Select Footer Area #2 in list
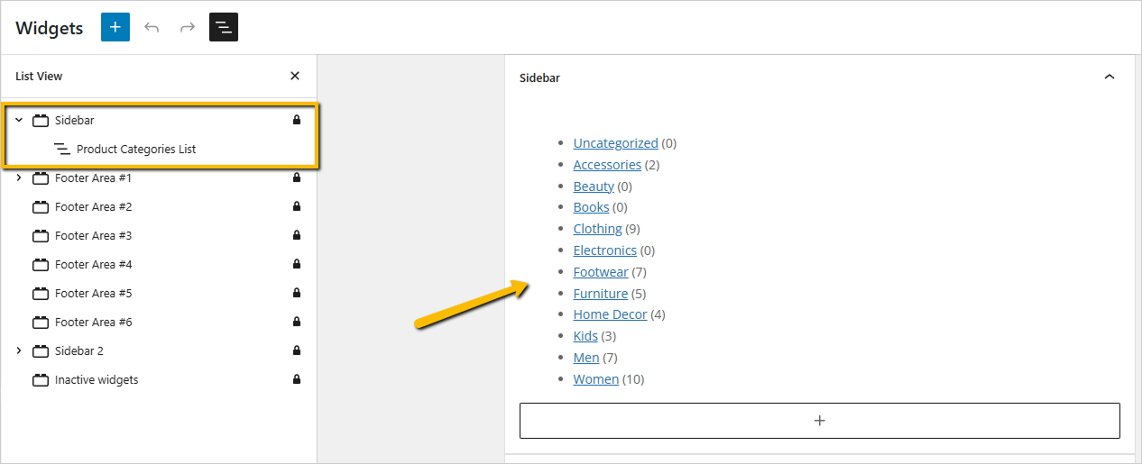Viewport: 1142px width, 464px height. point(93,206)
